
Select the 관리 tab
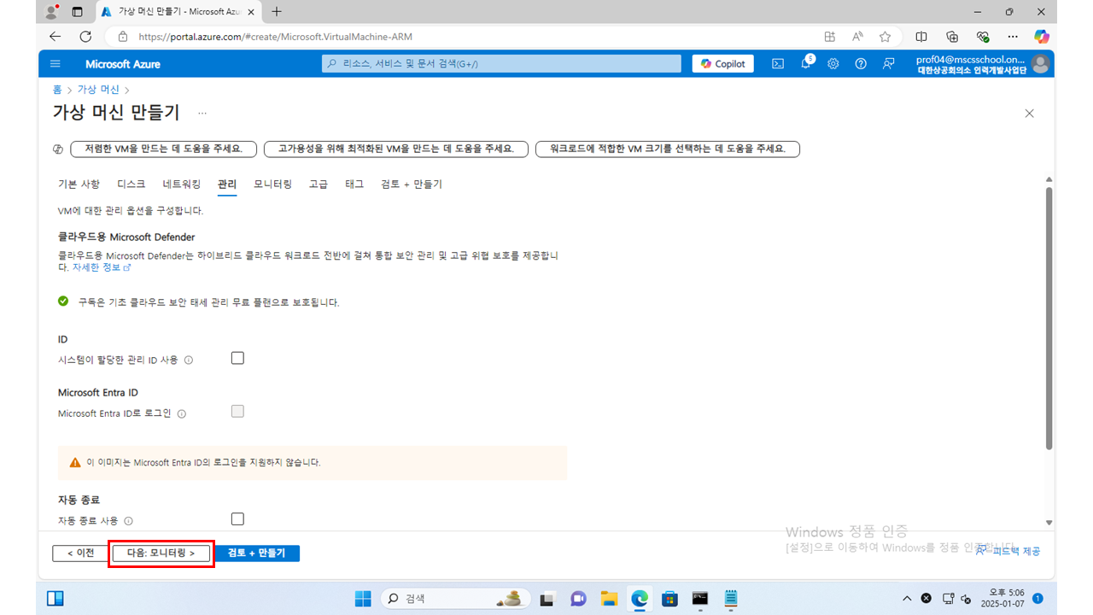[x=227, y=184]
